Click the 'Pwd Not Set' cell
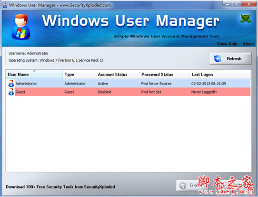Screen dimensions: 258x197 151,92
